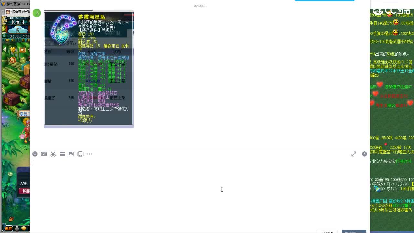Image resolution: width=414 pixels, height=233 pixels.
Task: Click the game video play icon
Action: [23, 50]
